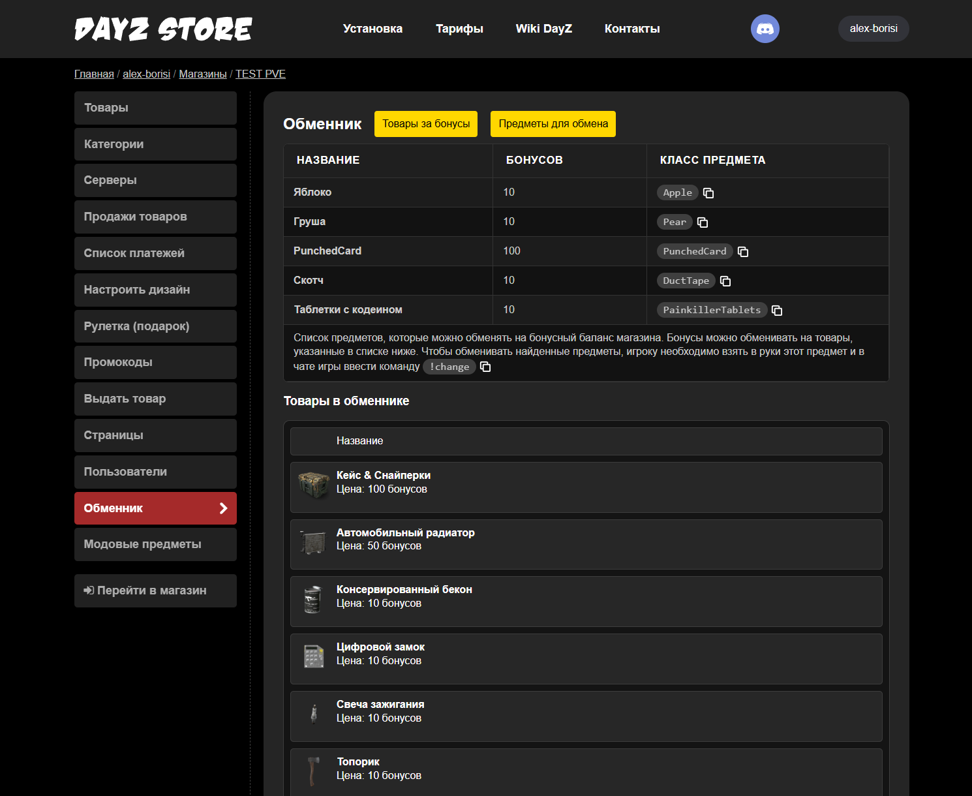Click the Консервированный бекон can image
Viewport: 972px width, 796px height.
(313, 600)
